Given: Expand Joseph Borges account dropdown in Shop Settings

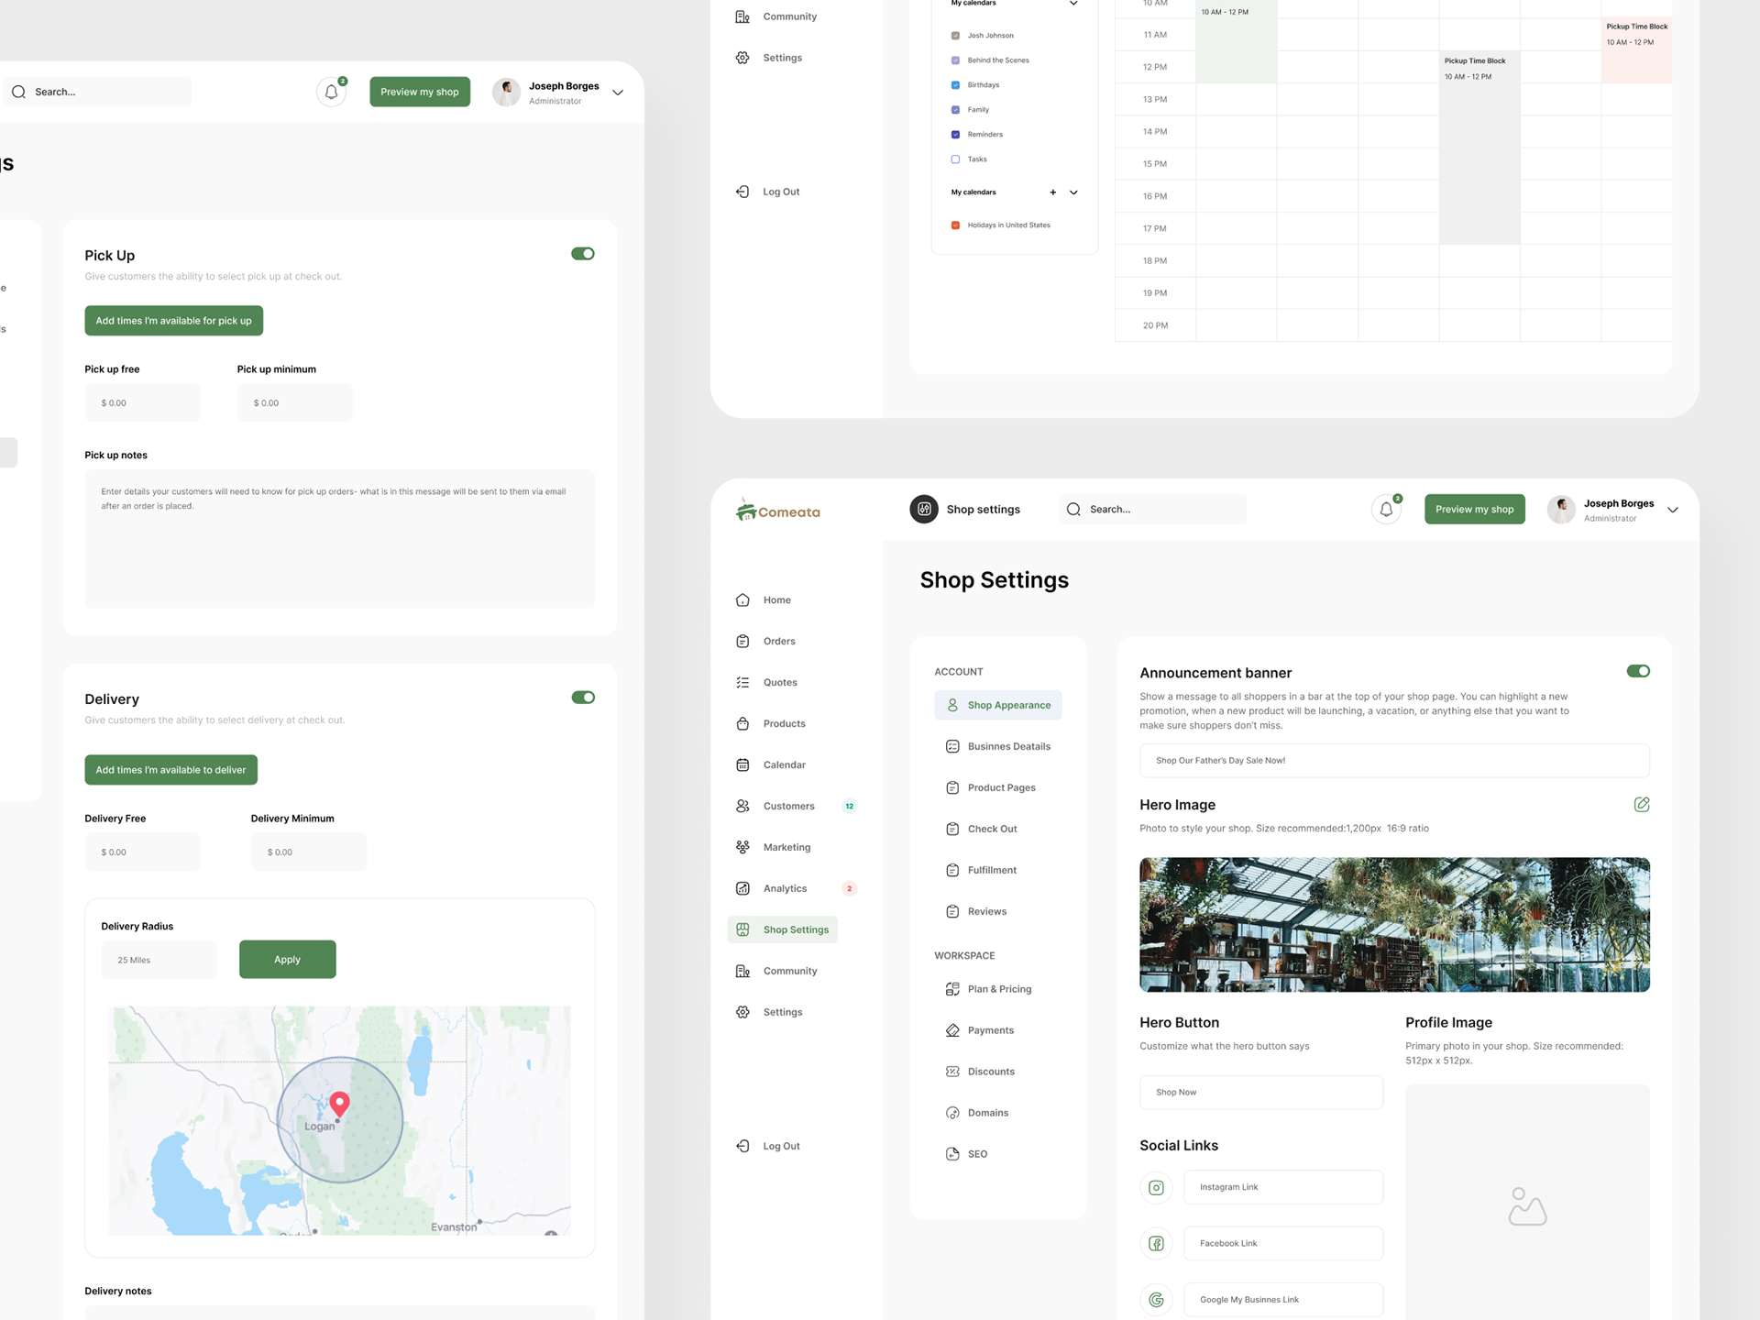Looking at the screenshot, I should click(1673, 511).
